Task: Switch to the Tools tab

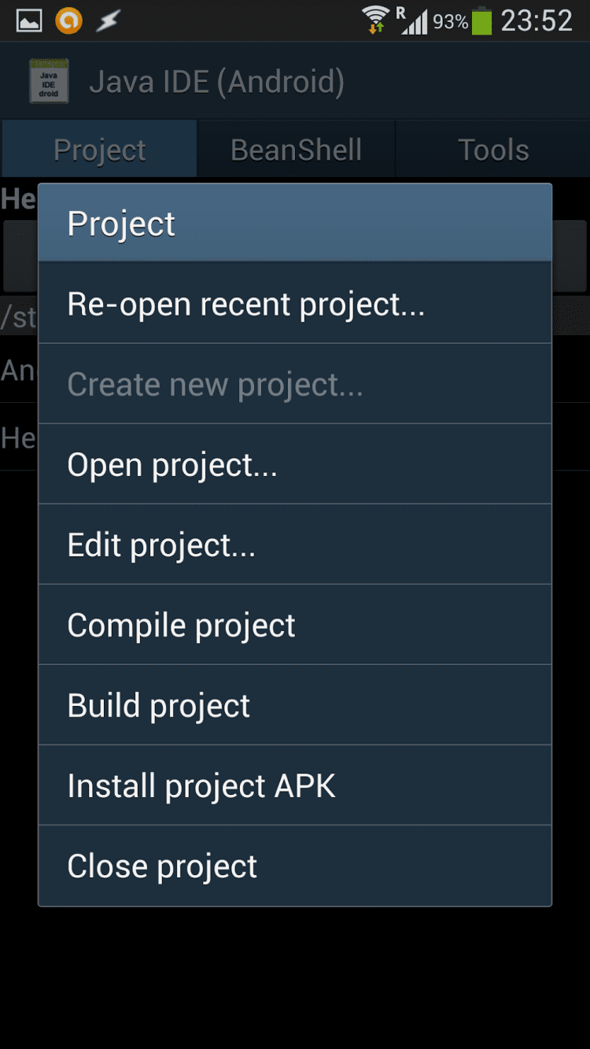Action: [493, 150]
